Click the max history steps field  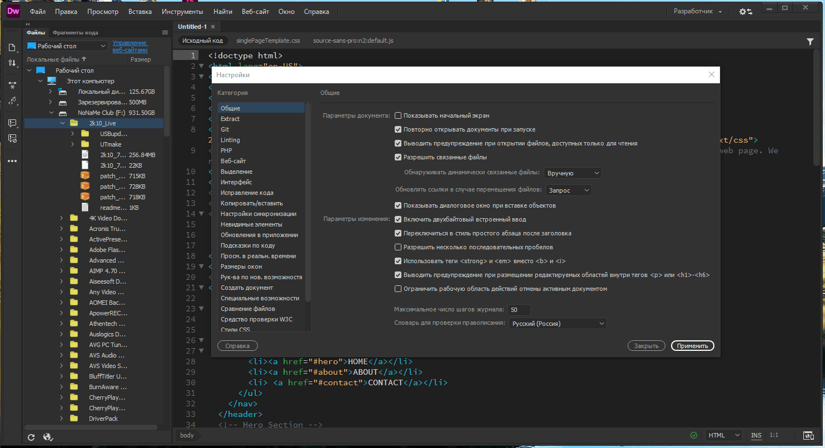(519, 310)
